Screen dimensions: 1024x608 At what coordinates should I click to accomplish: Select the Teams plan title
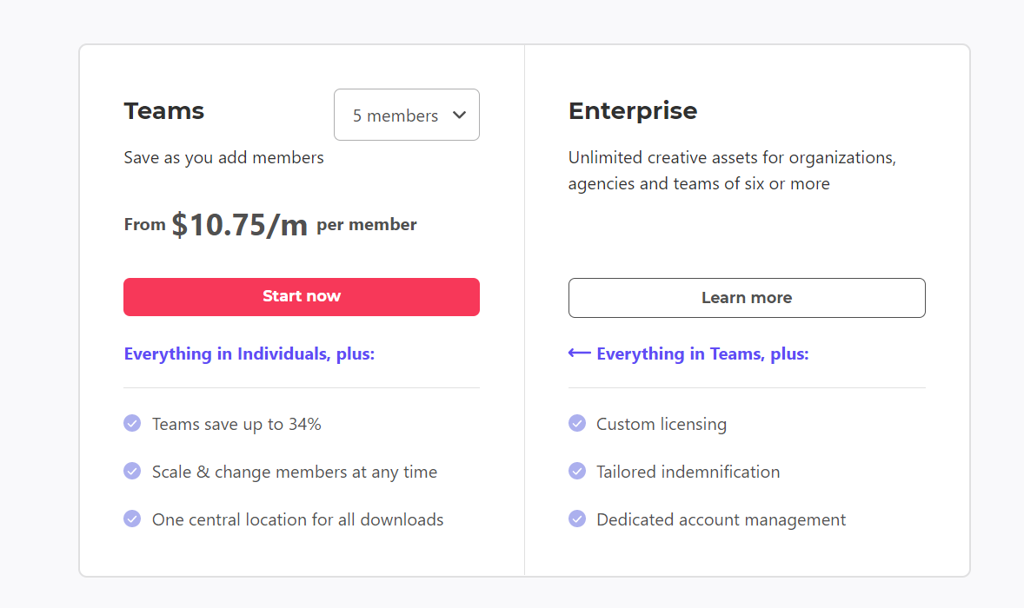pyautogui.click(x=164, y=111)
